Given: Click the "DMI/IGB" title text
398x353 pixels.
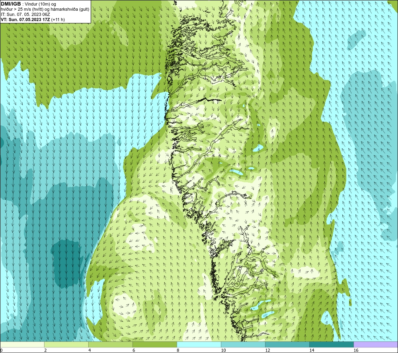Looking at the screenshot, I should 11,4.
